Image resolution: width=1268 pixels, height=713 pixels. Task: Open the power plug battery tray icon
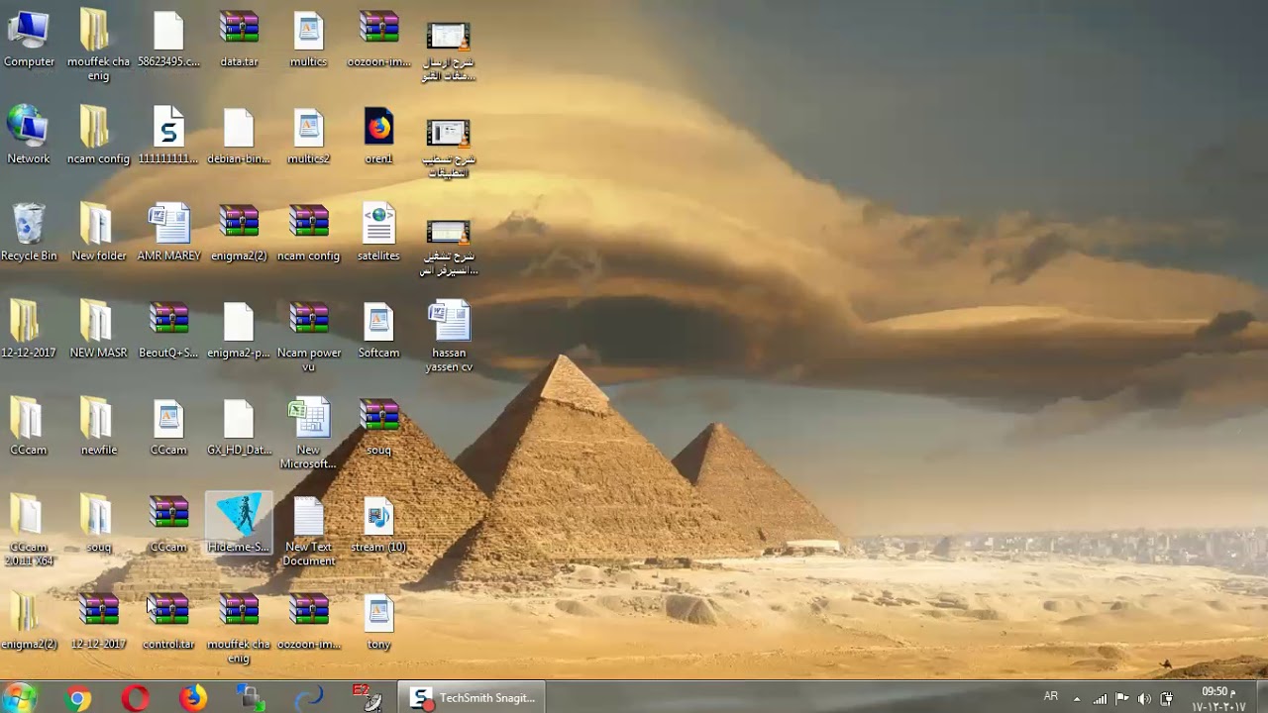1167,699
